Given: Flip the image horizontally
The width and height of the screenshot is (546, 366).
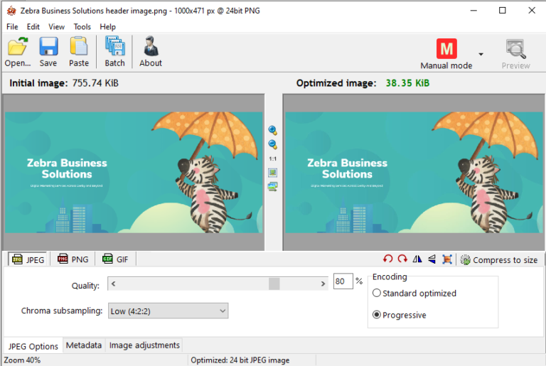Looking at the screenshot, I should (417, 260).
